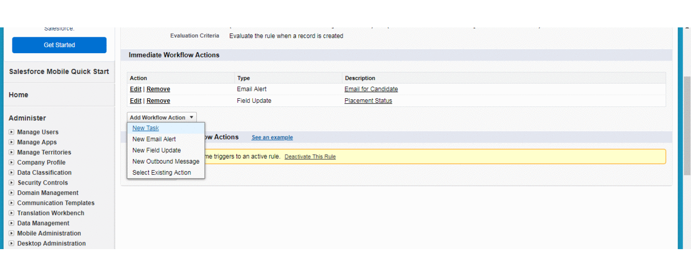
Task: Click arrow icon beside Communication Templates
Action: pos(11,203)
